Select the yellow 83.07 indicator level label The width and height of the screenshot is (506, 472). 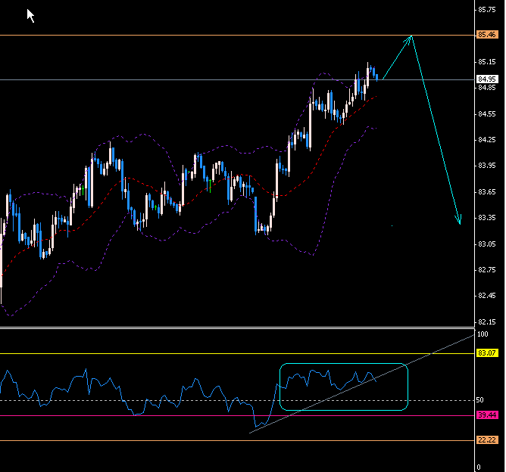tap(487, 353)
